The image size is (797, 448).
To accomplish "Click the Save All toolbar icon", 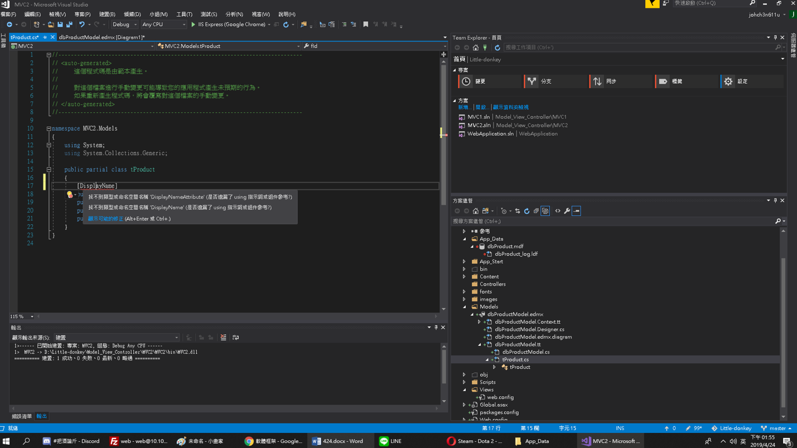I will (69, 25).
